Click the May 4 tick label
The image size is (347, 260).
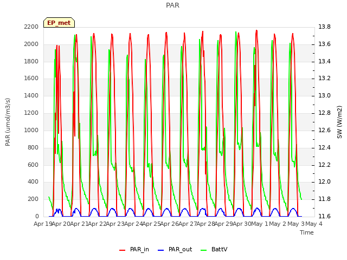[314, 224]
